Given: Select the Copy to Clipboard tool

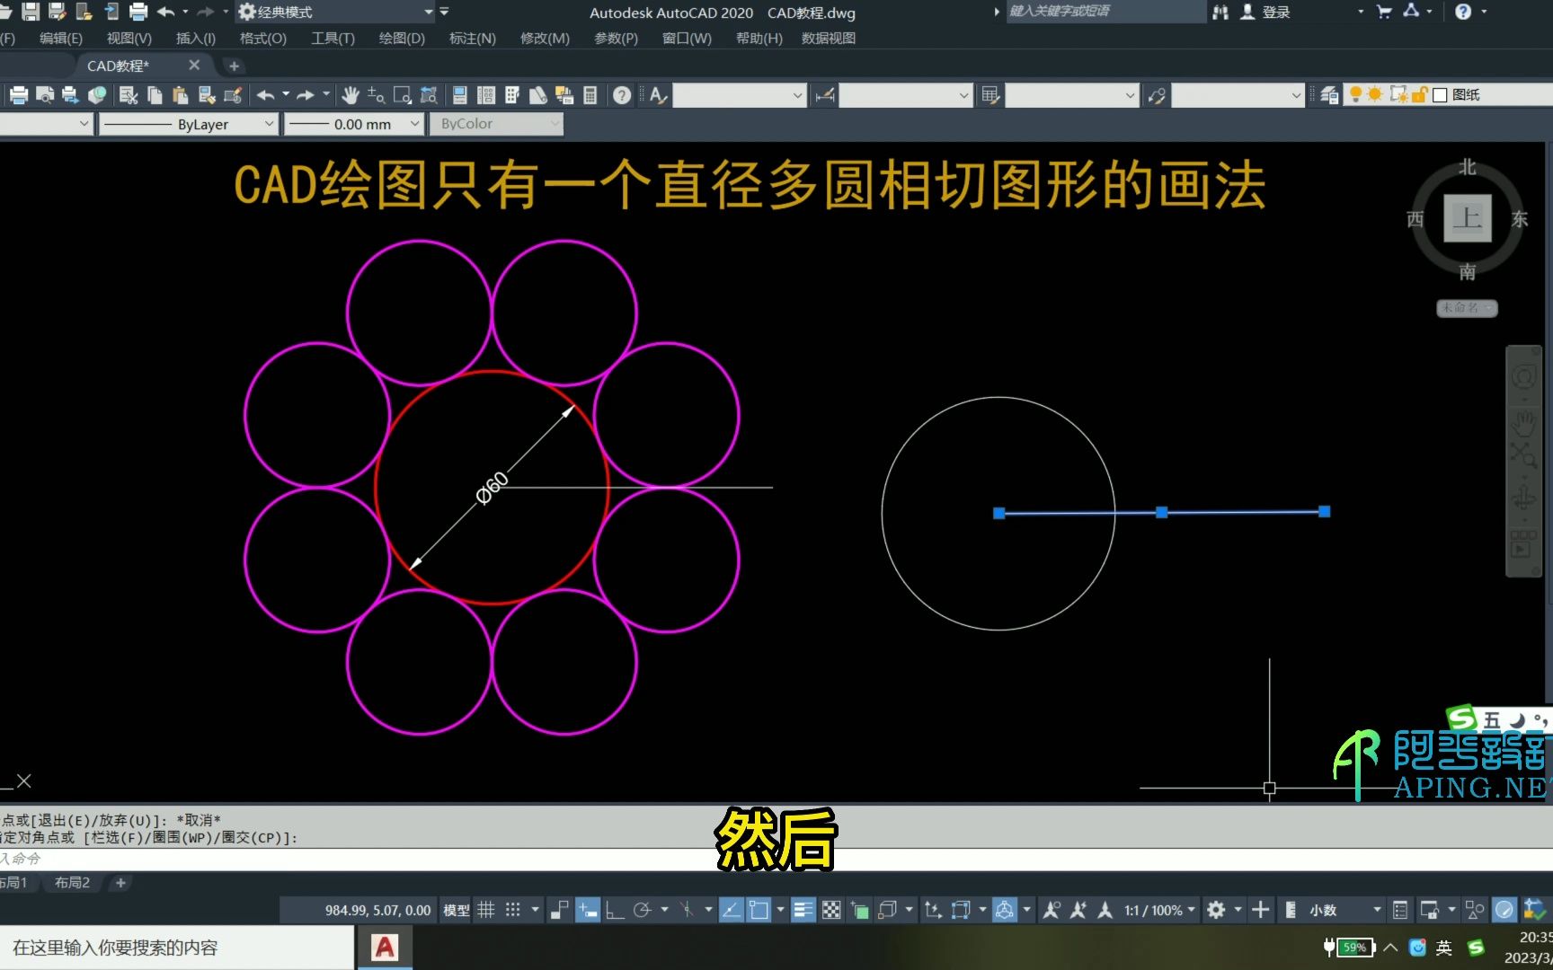Looking at the screenshot, I should 155,94.
